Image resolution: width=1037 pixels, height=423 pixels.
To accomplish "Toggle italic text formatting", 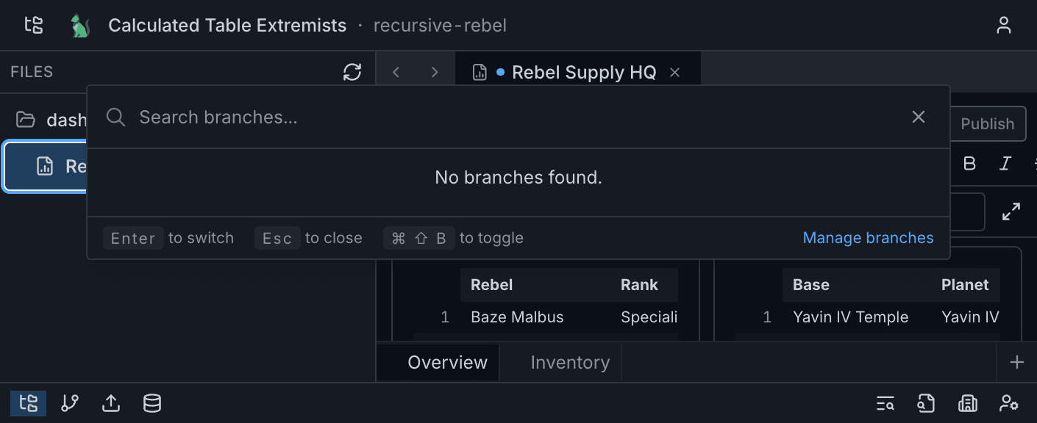I will coord(1005,164).
